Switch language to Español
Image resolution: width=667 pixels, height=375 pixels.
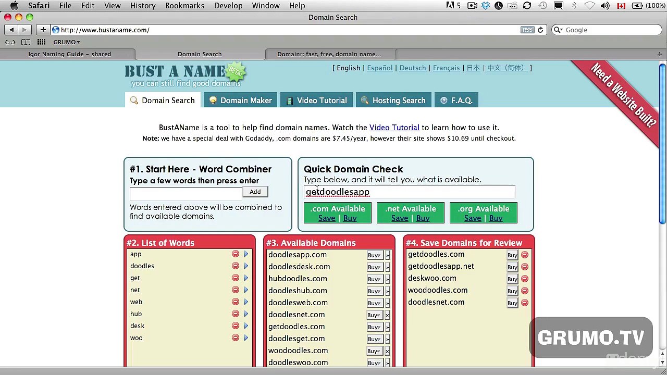click(380, 68)
